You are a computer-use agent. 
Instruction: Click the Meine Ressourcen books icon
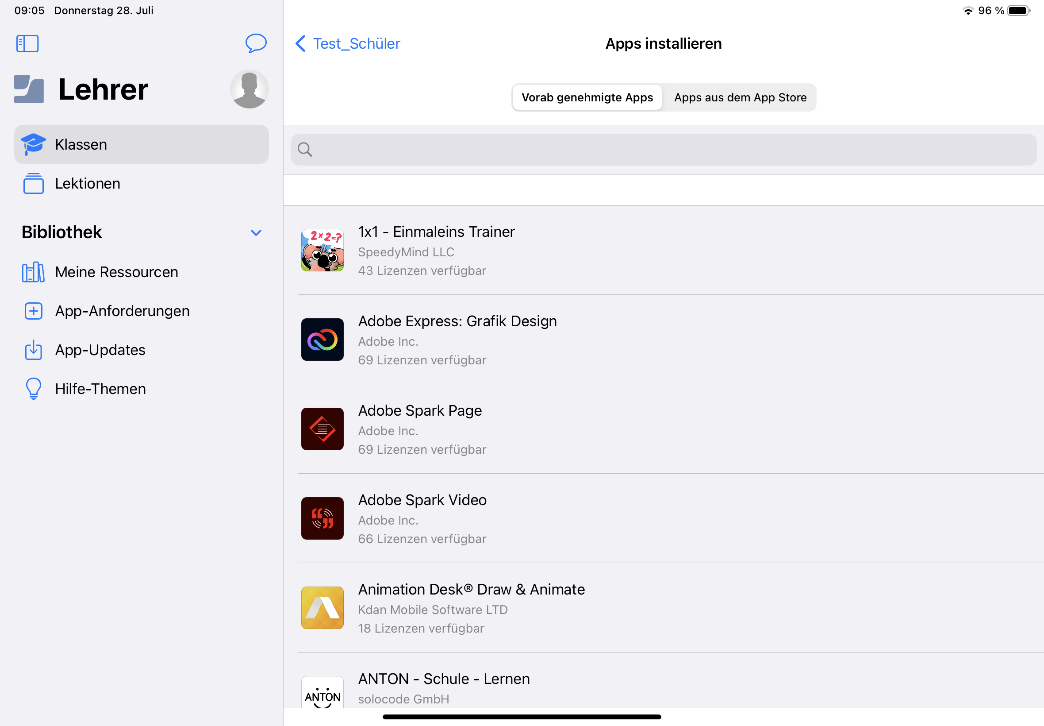[33, 272]
